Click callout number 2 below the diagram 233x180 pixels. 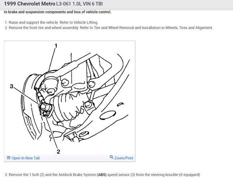click(x=58, y=151)
